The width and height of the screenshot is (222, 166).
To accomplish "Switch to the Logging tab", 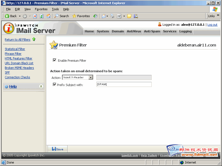I will click(x=185, y=32).
